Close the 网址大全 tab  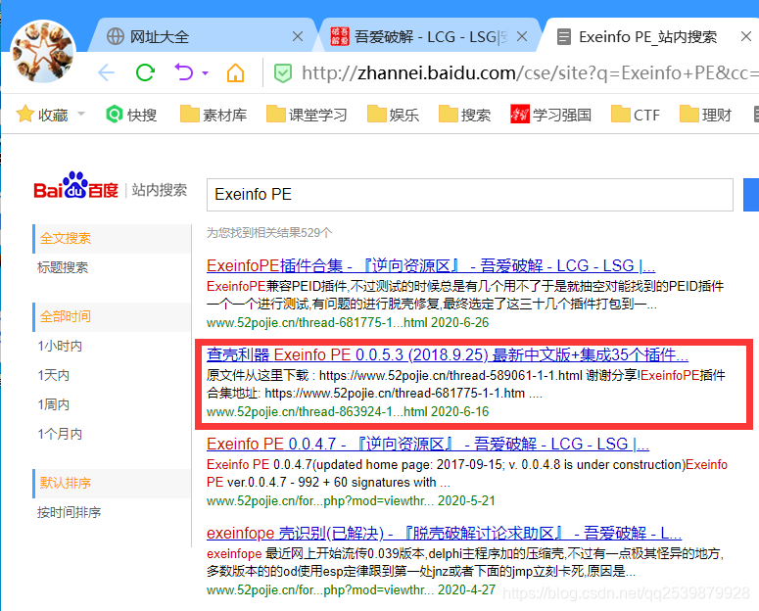coord(298,36)
